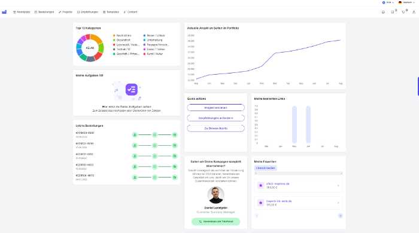Click first order's middle status icon
This screenshot has width=419, height=233.
click(x=154, y=135)
